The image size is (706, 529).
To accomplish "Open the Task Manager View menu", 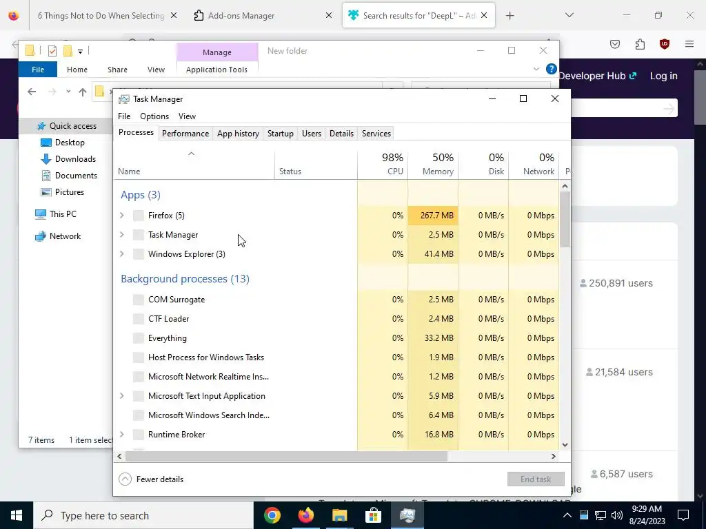I will point(187,116).
